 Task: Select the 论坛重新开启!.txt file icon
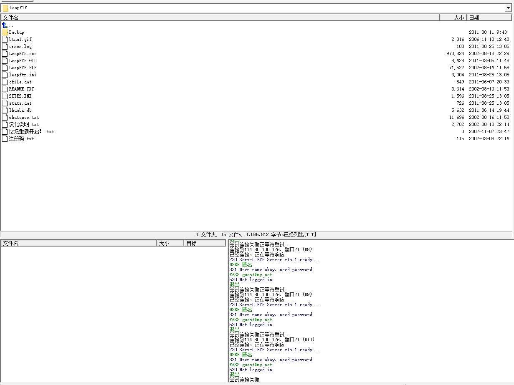click(5, 131)
